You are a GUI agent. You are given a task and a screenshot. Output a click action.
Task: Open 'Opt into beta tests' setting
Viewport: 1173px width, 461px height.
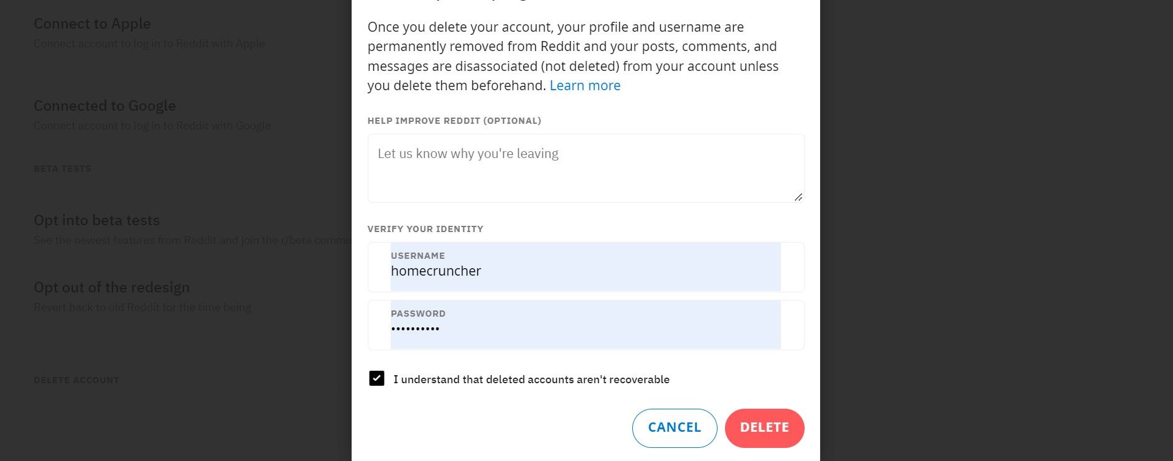96,220
